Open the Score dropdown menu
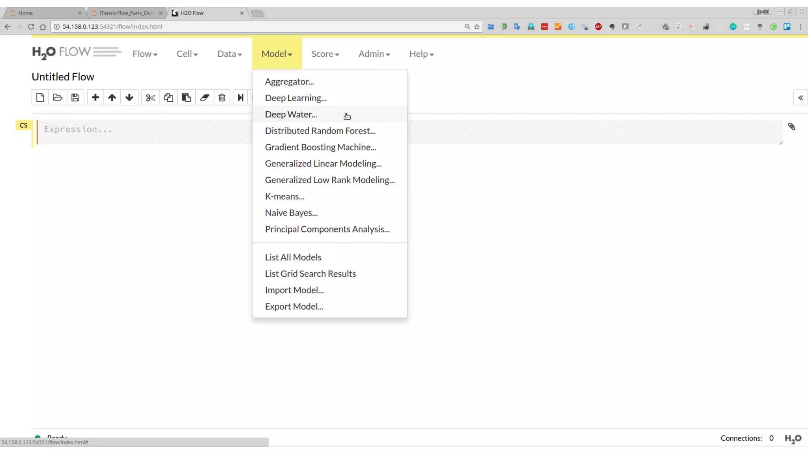808x454 pixels. point(325,54)
